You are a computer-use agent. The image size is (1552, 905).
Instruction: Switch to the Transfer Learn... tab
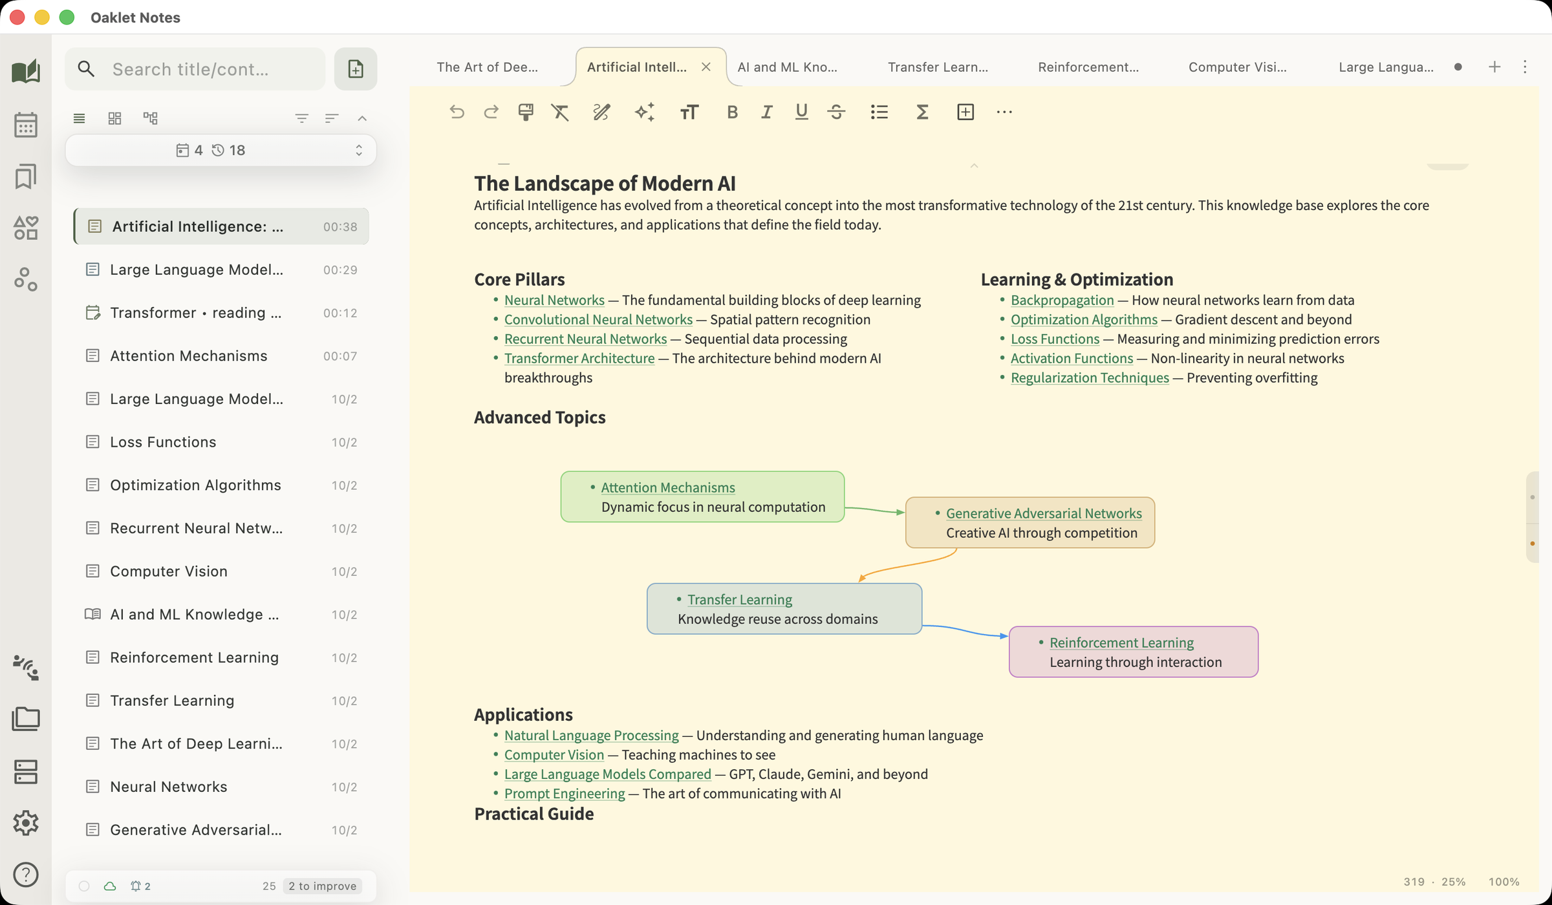coord(938,67)
